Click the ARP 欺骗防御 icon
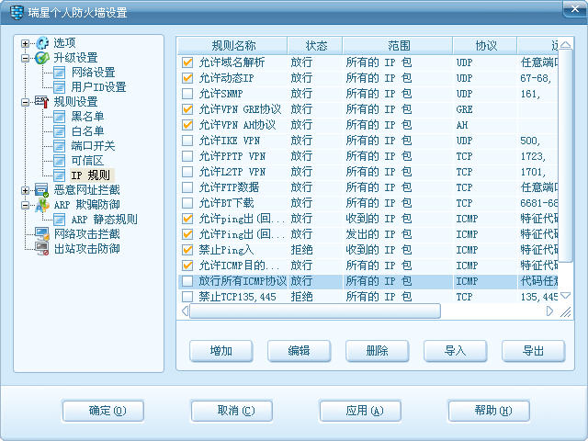Screen dimensions: 588x441 [x=42, y=205]
